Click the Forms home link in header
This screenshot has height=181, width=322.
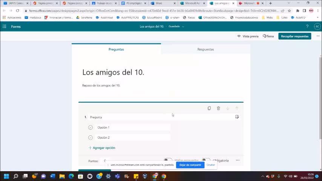(16, 26)
